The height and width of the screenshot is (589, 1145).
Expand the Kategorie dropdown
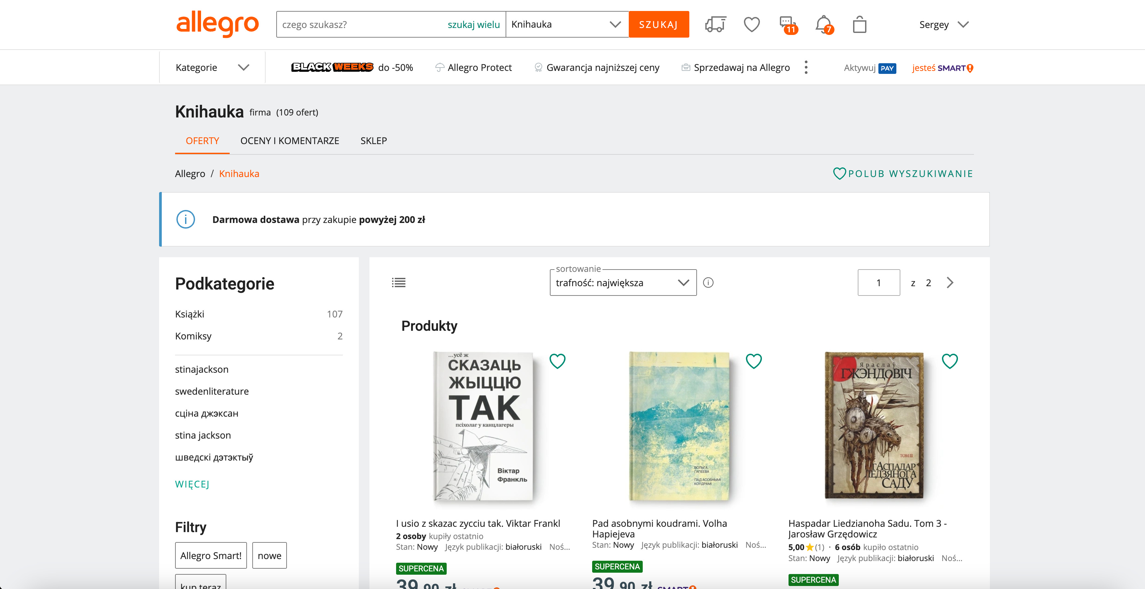(212, 68)
